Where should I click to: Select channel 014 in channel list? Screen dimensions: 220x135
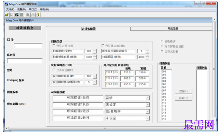(x=164, y=112)
